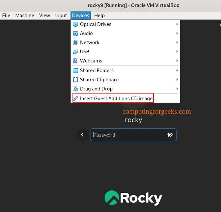Focus the Password input field
This screenshot has height=212, width=221.
pyautogui.click(x=133, y=135)
